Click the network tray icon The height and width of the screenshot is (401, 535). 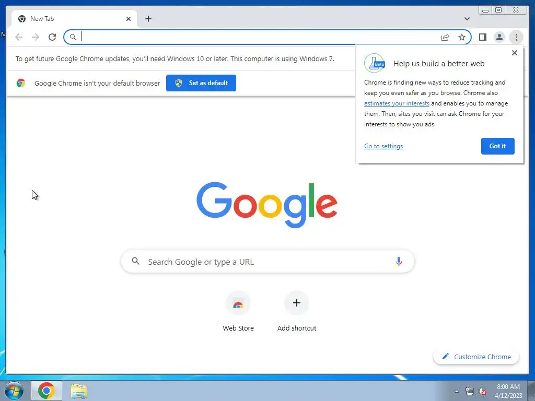[x=470, y=392]
